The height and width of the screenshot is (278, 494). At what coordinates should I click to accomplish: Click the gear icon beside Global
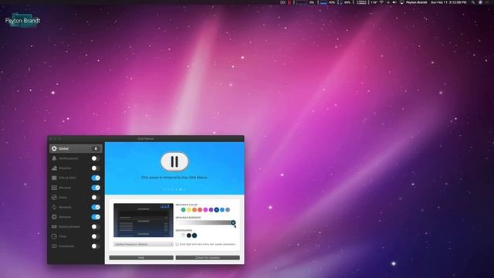[x=54, y=148]
